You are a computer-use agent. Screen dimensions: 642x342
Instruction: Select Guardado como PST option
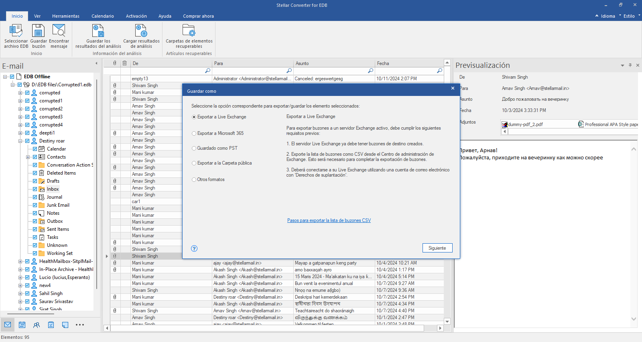tap(215, 148)
